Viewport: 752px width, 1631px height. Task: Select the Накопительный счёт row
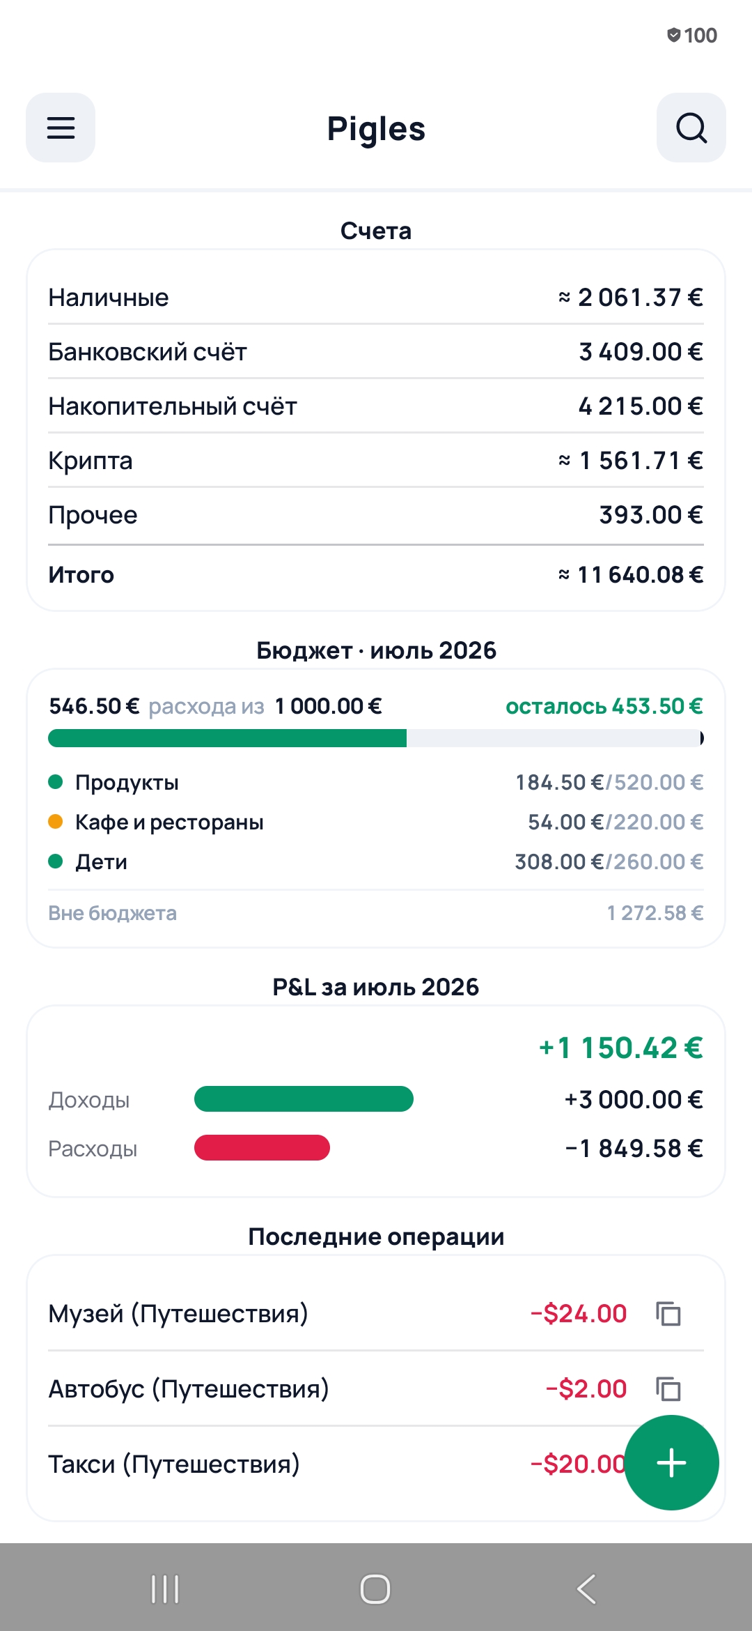click(x=376, y=406)
